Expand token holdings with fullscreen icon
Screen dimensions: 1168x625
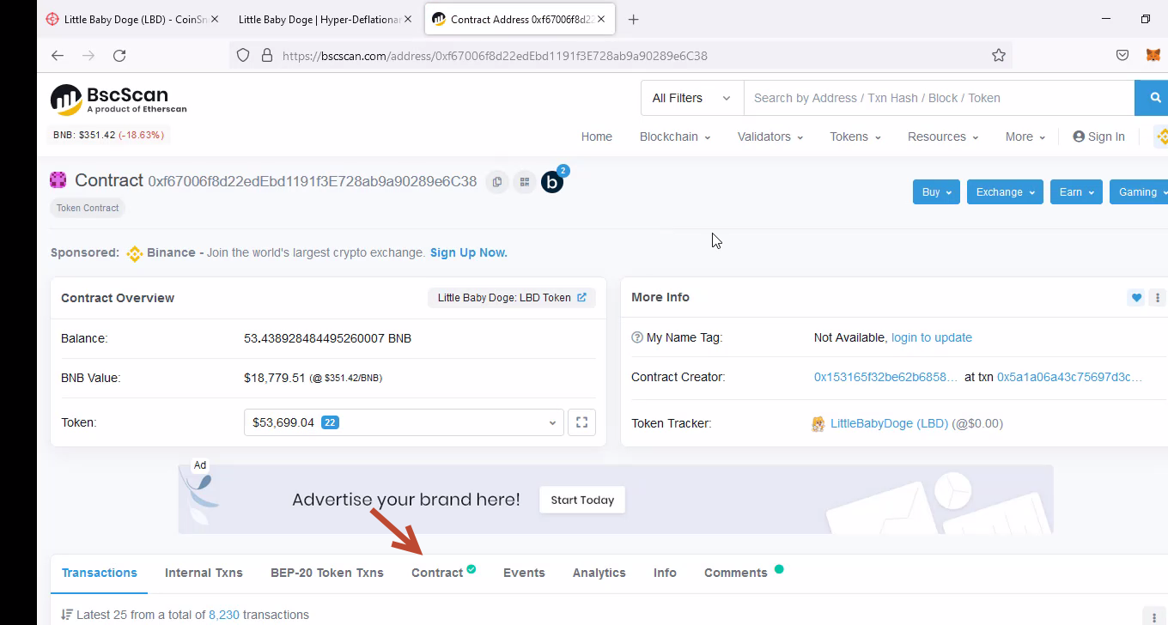click(x=581, y=422)
